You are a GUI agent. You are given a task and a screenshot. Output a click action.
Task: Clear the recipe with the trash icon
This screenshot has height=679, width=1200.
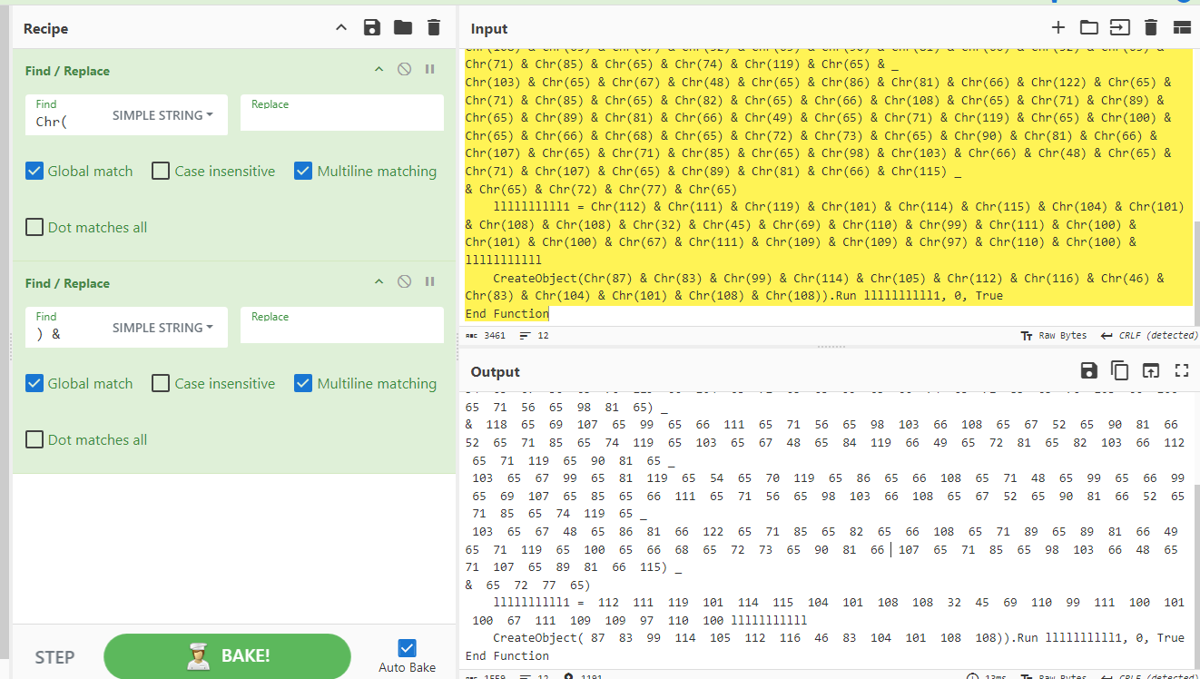click(434, 28)
